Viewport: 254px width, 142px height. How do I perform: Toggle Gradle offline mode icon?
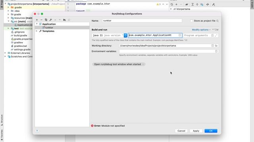click(208, 4)
